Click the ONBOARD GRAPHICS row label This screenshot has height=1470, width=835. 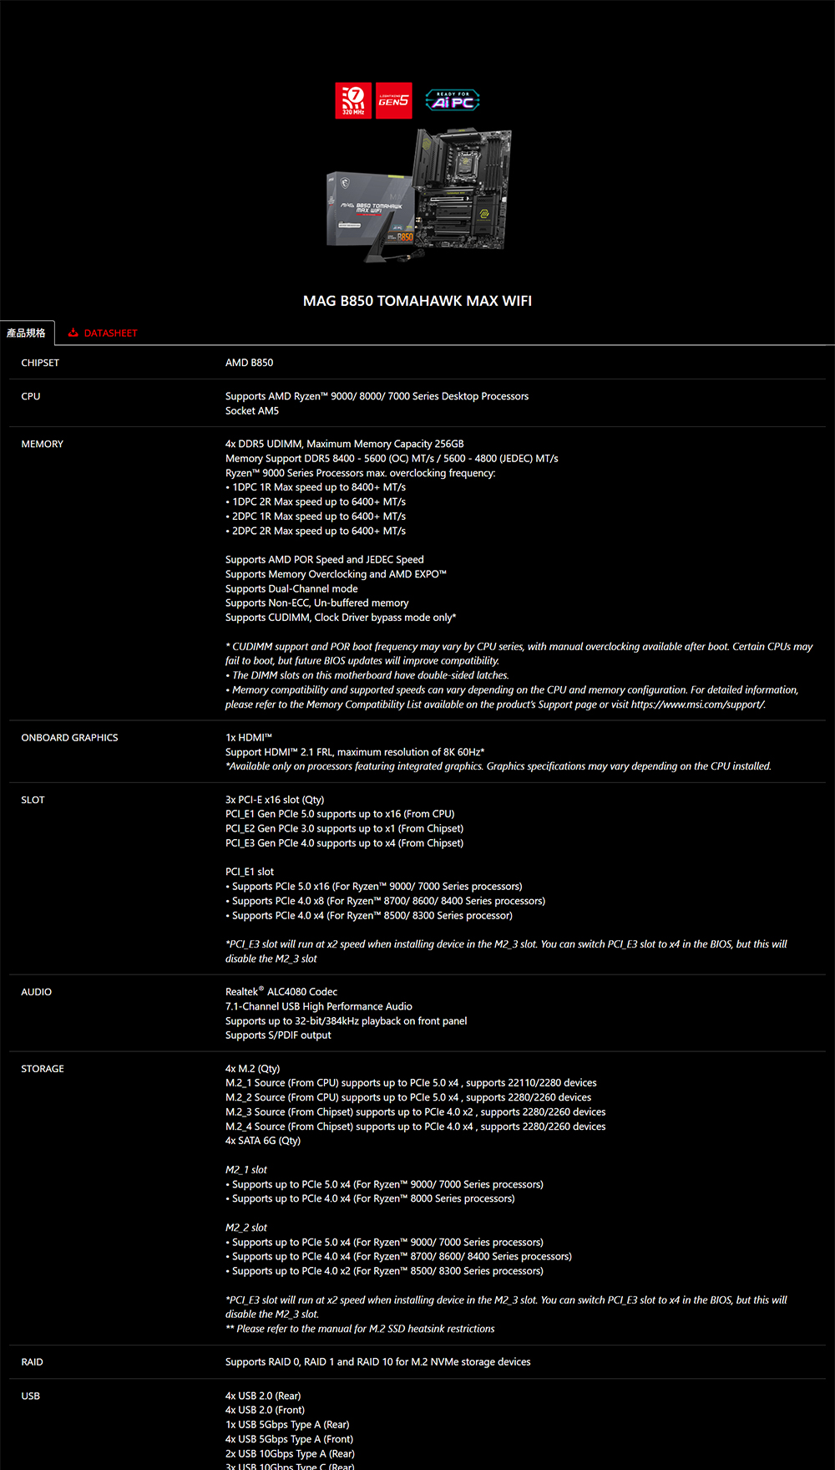point(69,738)
